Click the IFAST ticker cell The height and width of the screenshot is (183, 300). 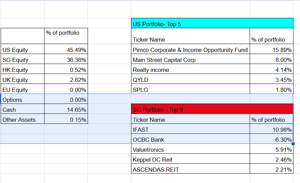190,130
